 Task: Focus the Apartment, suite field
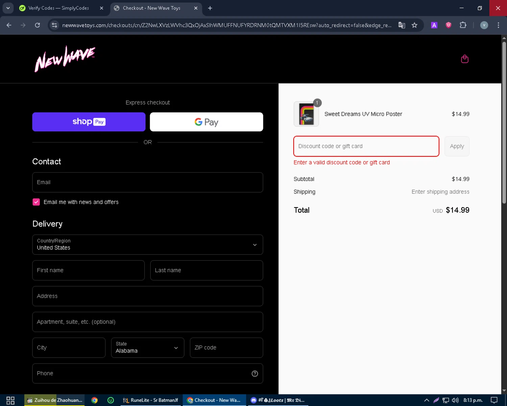coord(148,322)
